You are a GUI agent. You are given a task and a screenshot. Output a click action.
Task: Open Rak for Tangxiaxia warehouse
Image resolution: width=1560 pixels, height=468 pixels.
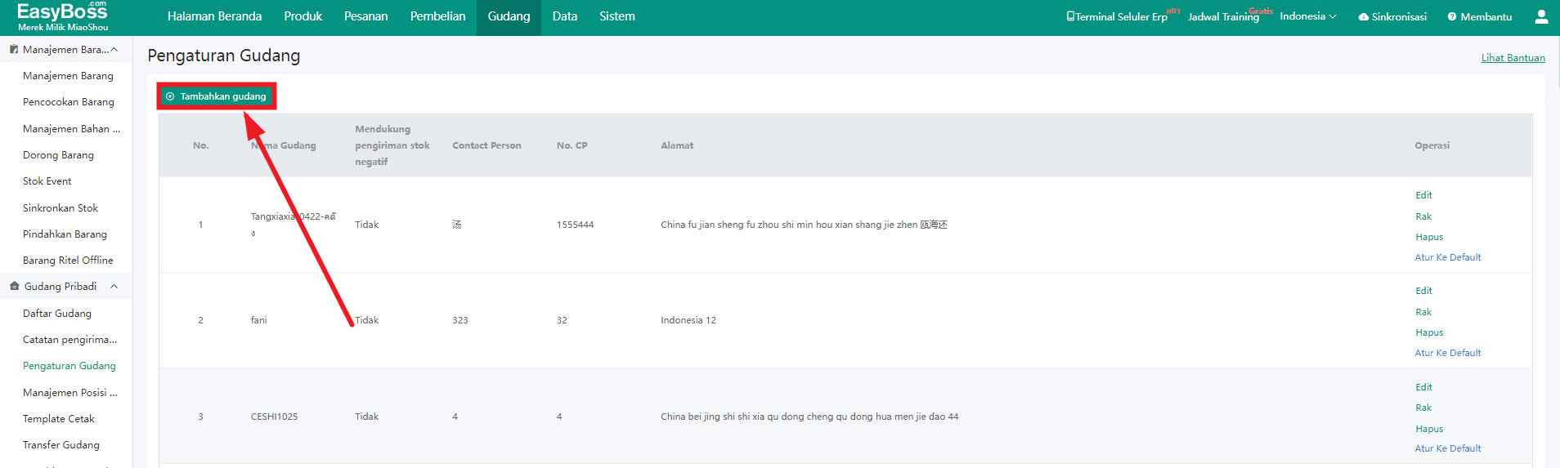(x=1423, y=216)
